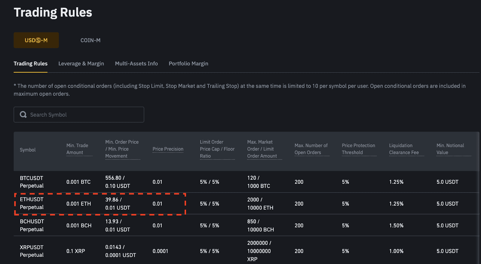Select the USDⓈ-M tab button
Viewport: 481px width, 264px height.
click(36, 40)
